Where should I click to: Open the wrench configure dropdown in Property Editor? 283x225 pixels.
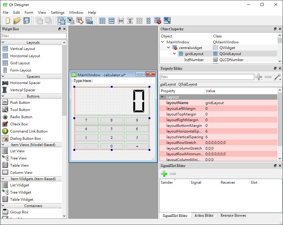pyautogui.click(x=278, y=77)
